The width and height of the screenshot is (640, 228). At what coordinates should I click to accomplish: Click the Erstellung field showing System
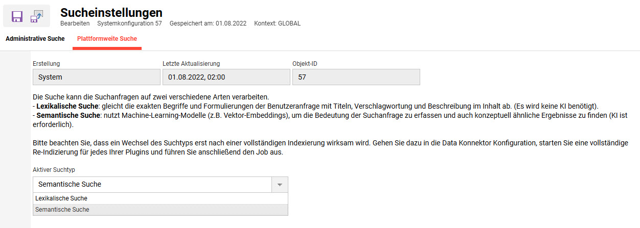pos(96,77)
